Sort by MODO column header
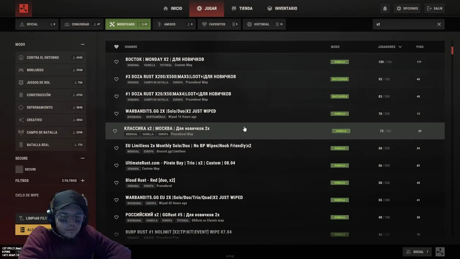 (x=335, y=47)
